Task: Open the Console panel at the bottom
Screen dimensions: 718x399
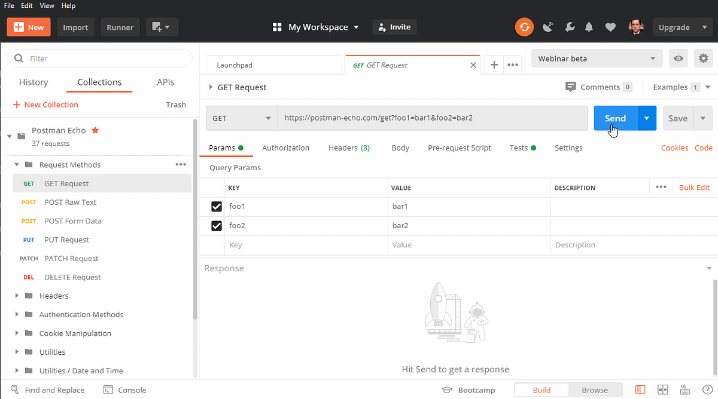Action: (x=124, y=389)
